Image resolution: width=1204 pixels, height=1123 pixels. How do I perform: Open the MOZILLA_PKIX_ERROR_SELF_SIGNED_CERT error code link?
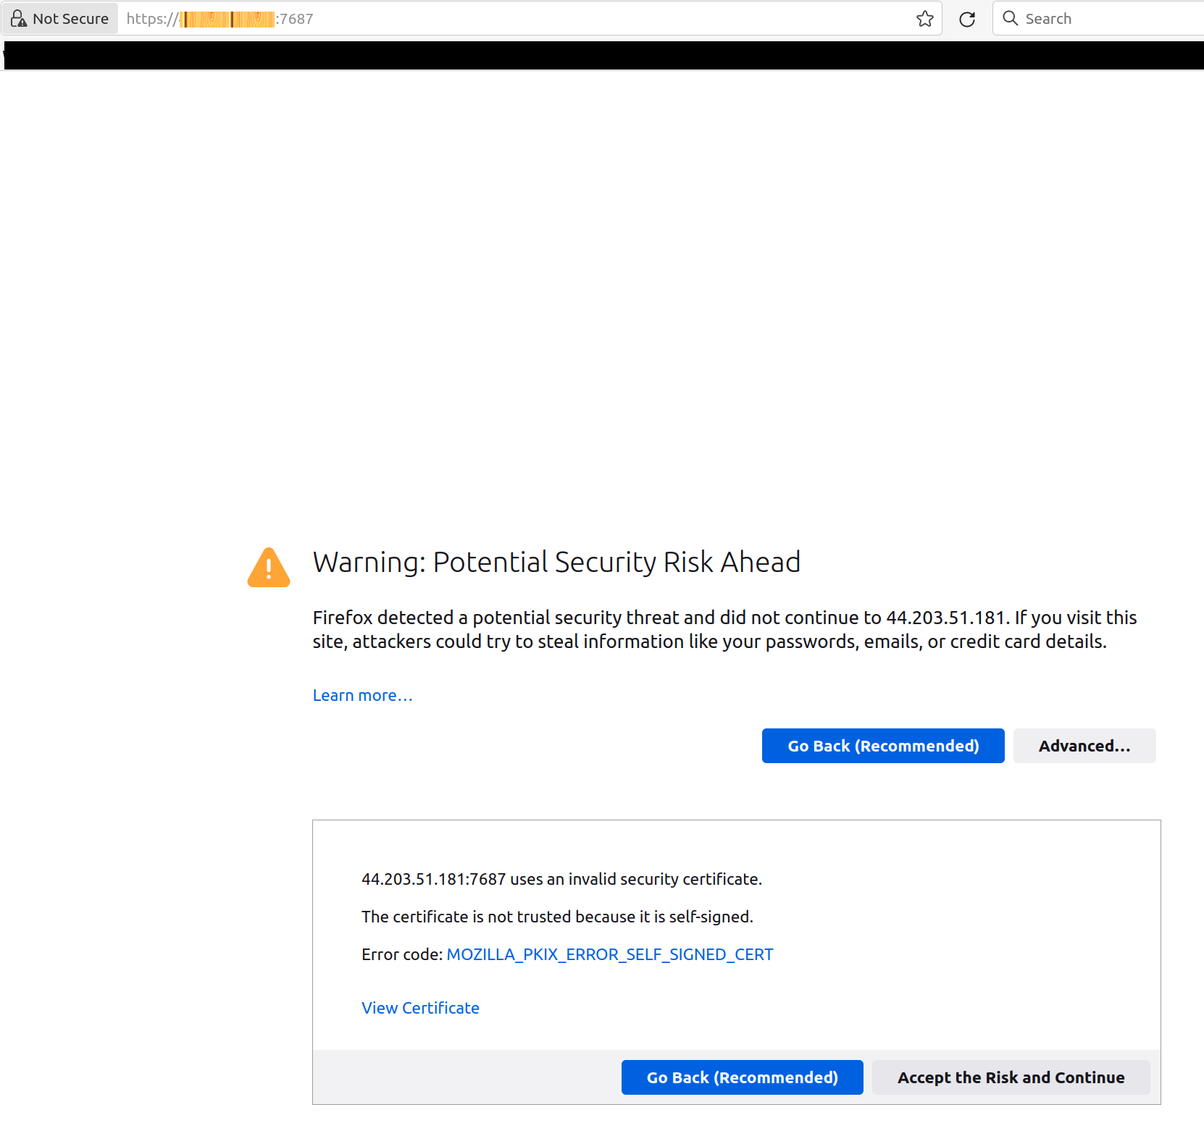coord(609,954)
